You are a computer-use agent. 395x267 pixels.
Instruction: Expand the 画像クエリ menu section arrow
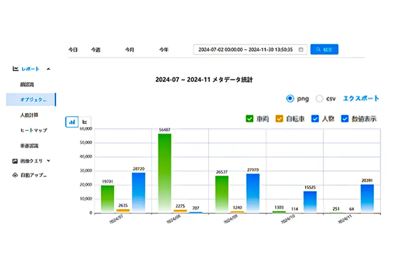point(48,161)
